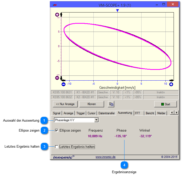Click the Y-axis zoom out minus icon
The width and height of the screenshot is (182, 178).
57,78
